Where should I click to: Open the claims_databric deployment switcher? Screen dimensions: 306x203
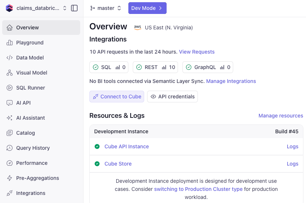41,8
